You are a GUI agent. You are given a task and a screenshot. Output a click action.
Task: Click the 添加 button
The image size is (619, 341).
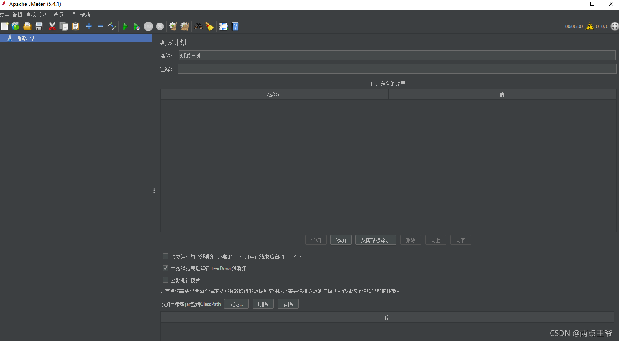[341, 240]
